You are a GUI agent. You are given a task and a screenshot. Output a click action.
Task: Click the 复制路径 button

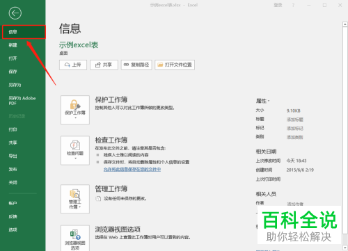click(x=136, y=65)
